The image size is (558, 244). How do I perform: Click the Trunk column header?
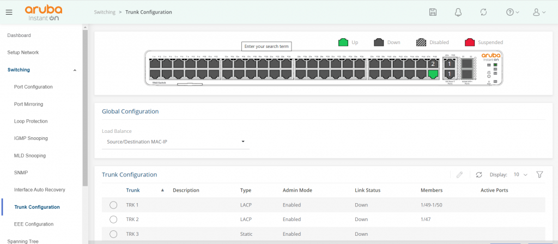tap(133, 190)
